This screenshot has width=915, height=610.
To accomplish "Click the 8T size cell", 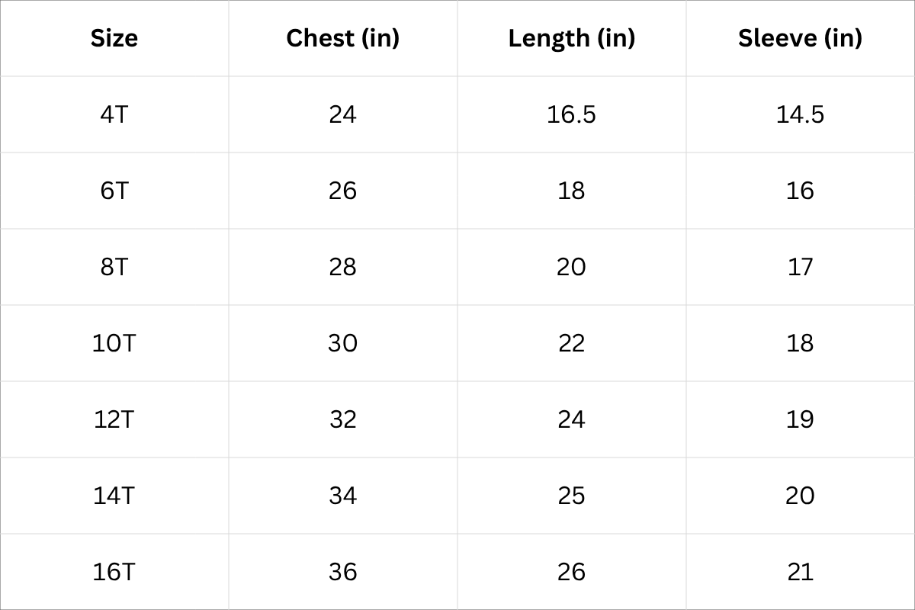I will 114,267.
